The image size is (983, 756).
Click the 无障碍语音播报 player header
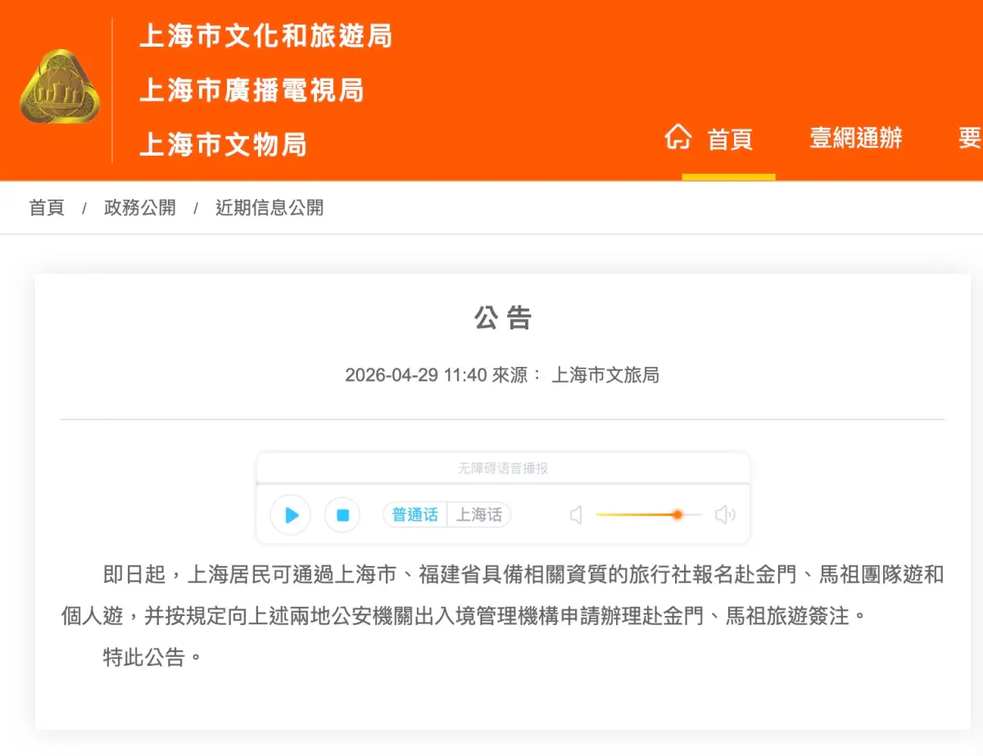tap(503, 469)
